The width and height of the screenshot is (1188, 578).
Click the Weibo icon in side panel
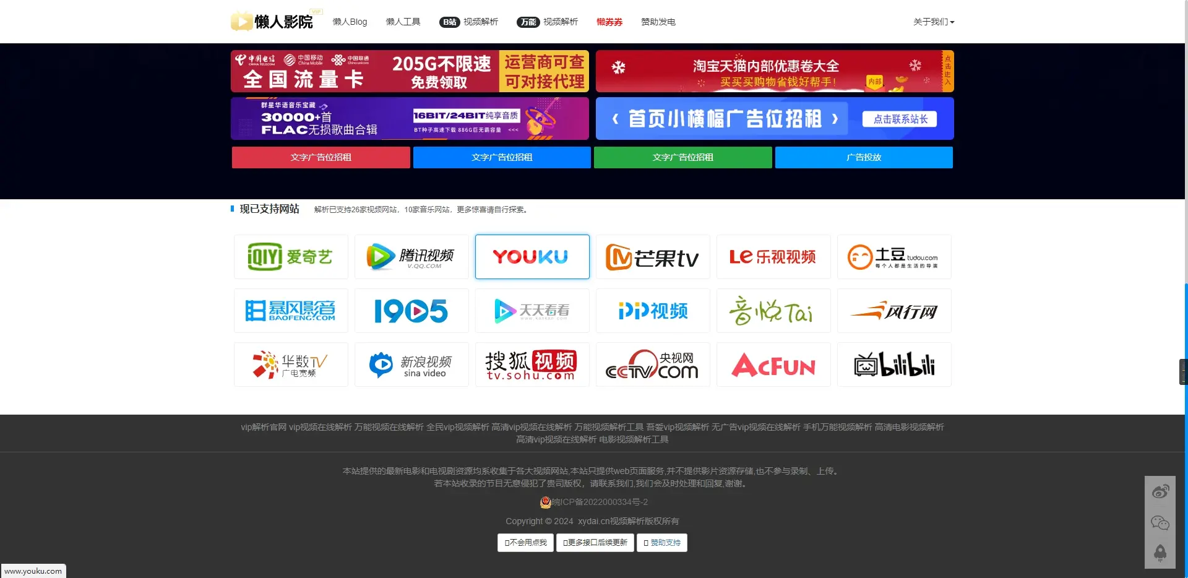point(1160,492)
